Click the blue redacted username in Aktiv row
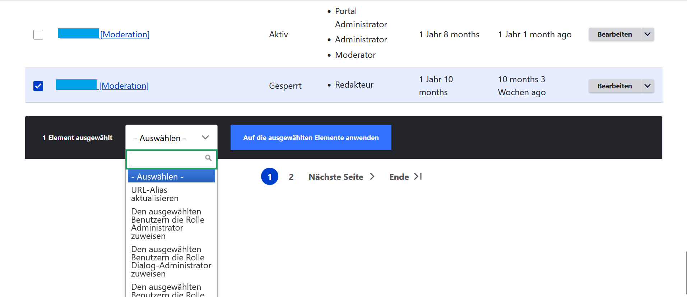 (x=78, y=33)
